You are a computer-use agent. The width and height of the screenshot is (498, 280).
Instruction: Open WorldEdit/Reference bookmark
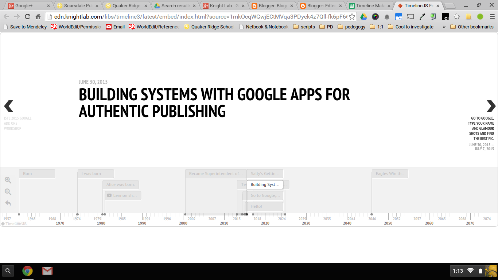tap(154, 27)
